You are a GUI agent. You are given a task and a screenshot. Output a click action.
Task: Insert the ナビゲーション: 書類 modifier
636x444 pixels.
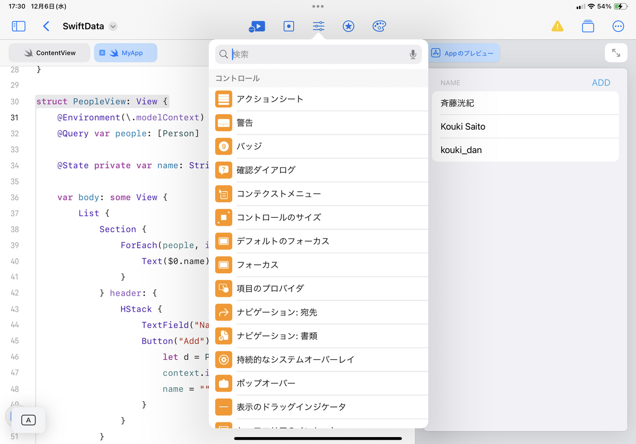(x=318, y=336)
